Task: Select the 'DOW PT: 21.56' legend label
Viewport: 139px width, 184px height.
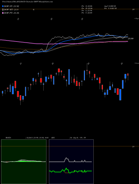Action: [x=11, y=13]
